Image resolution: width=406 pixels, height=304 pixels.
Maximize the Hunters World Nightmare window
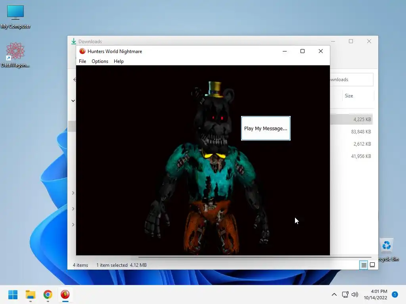[303, 51]
